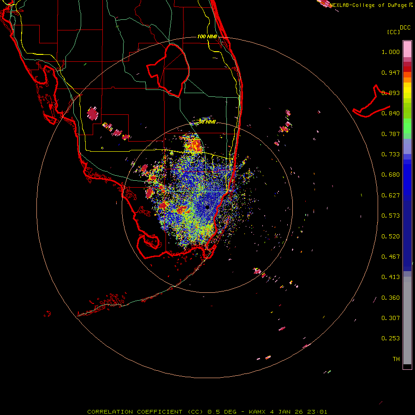Click the TH threshold label
Screen dimensions: 415x415
396,359
